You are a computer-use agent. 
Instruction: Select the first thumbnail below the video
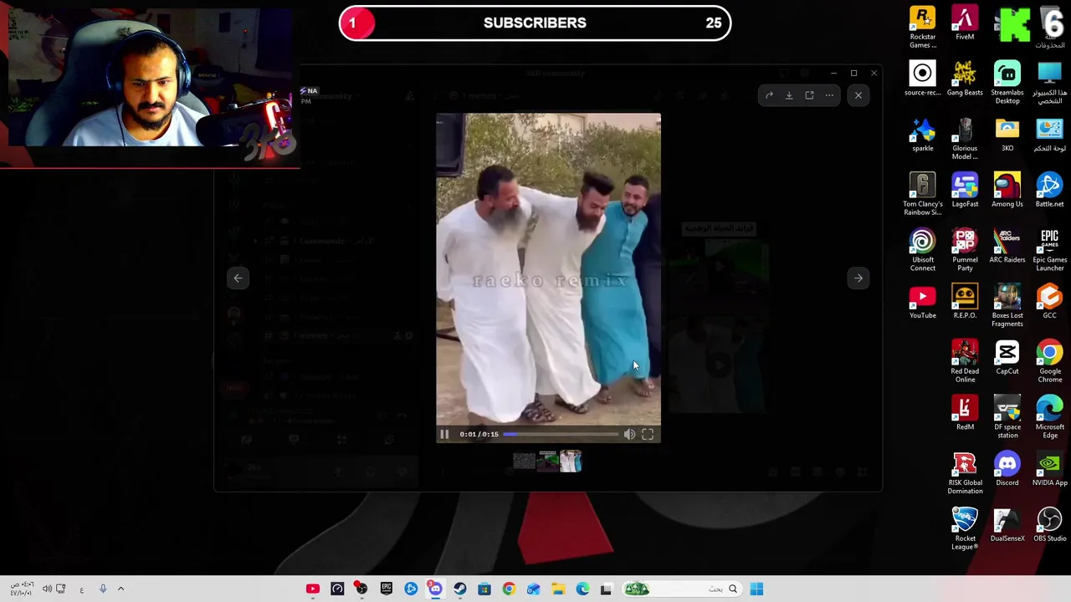pyautogui.click(x=524, y=461)
